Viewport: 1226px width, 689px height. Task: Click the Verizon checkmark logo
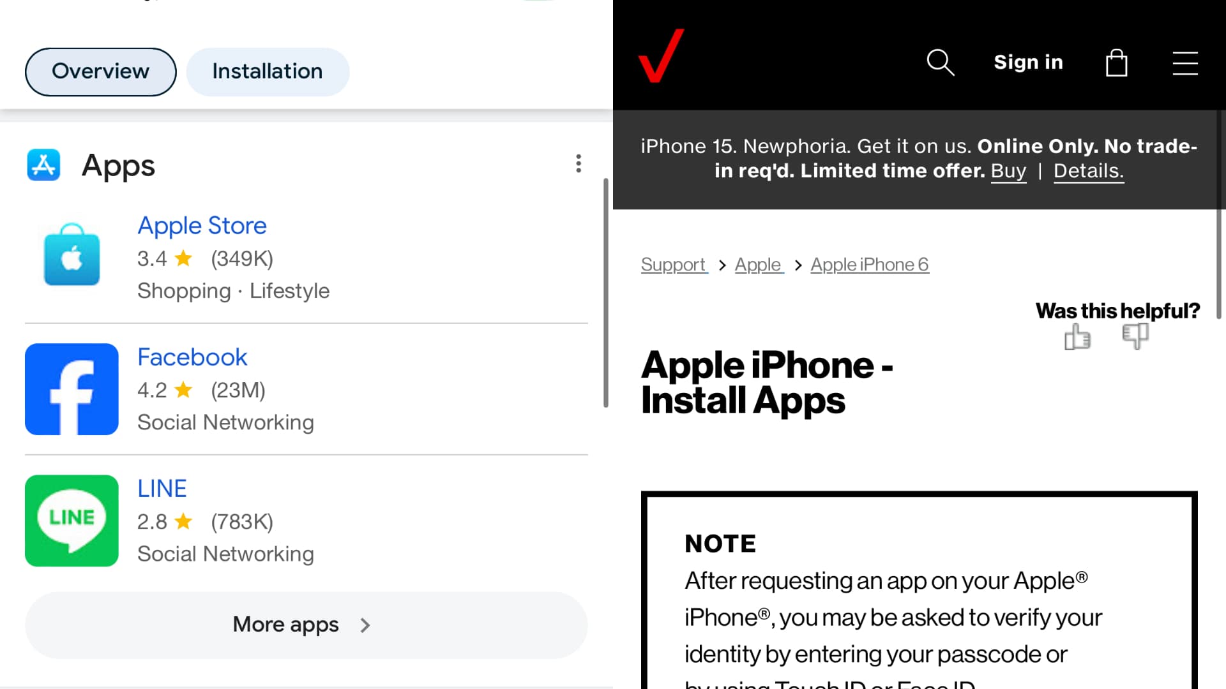[661, 56]
